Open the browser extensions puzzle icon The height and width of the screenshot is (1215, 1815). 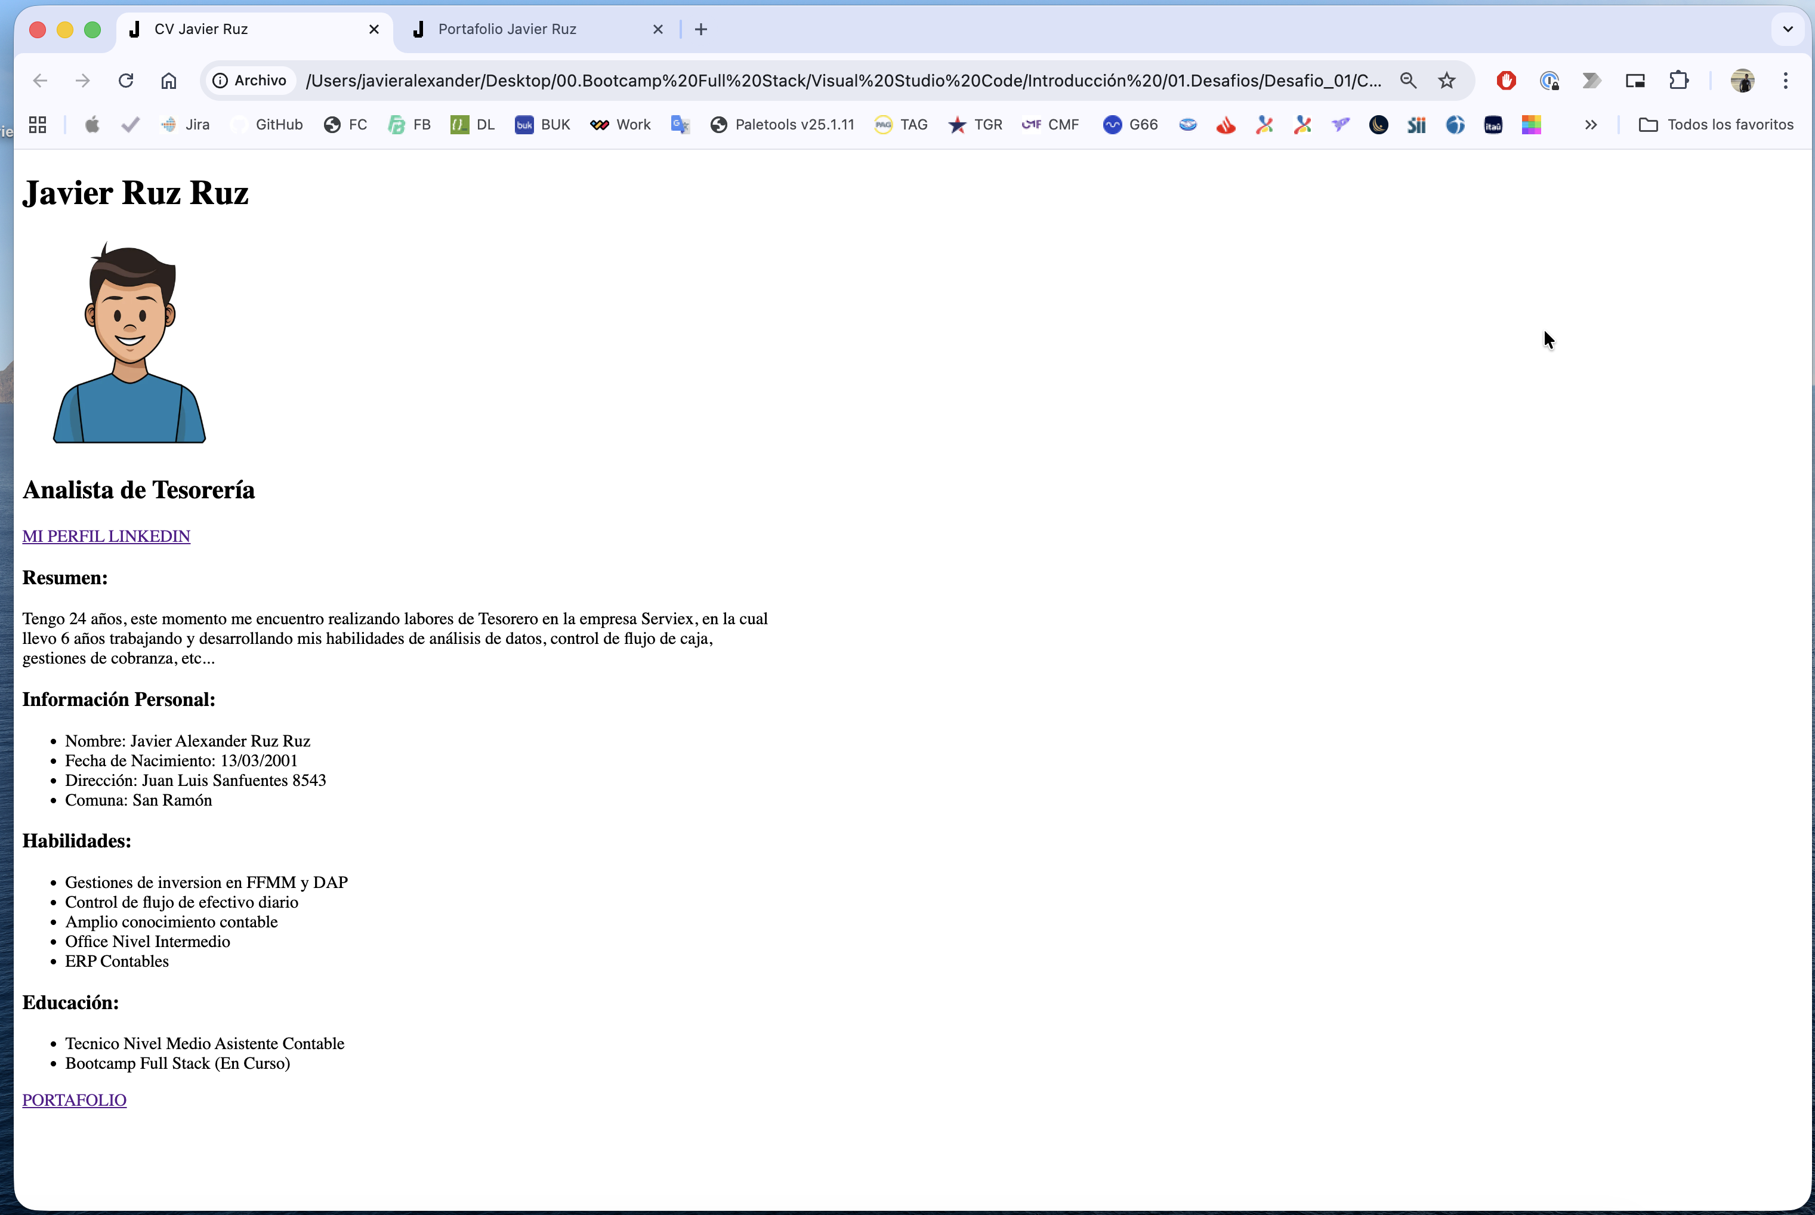(x=1678, y=80)
